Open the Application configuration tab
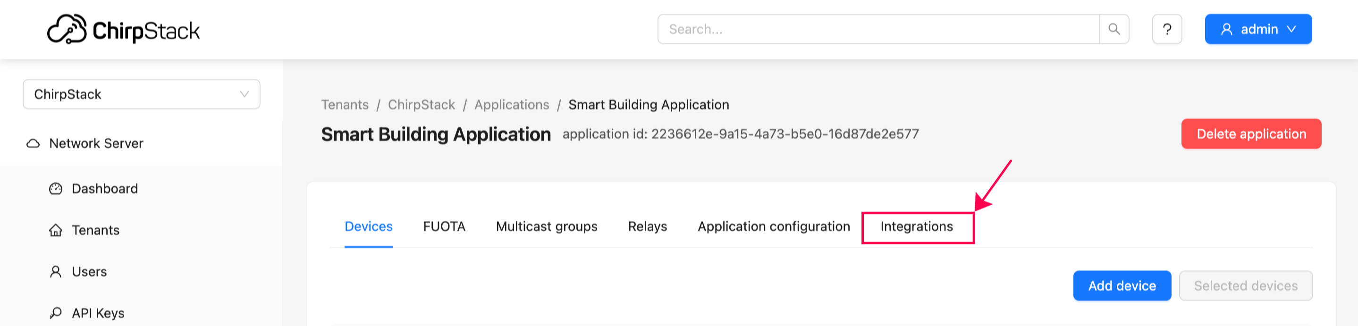This screenshot has width=1358, height=326. tap(773, 226)
